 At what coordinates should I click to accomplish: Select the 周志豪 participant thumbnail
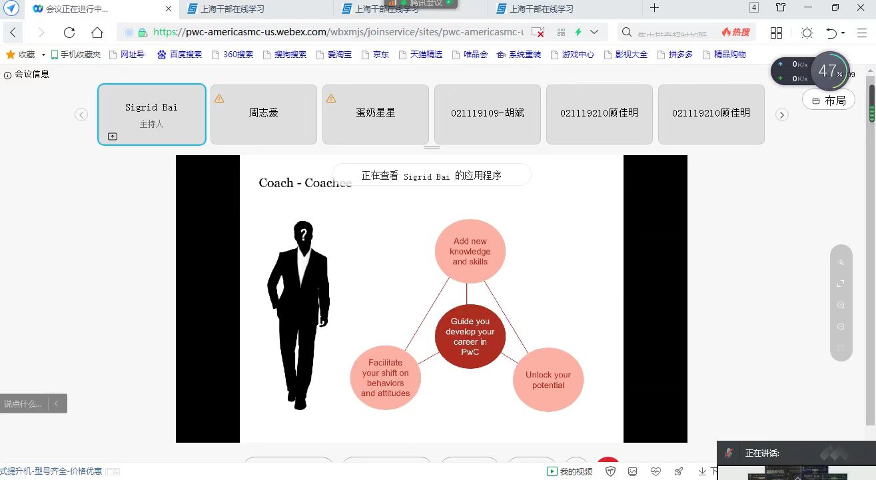pos(264,114)
